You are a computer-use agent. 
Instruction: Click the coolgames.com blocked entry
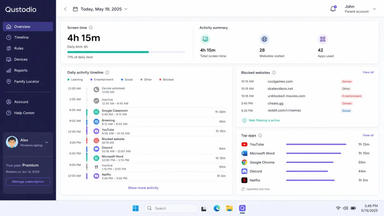pos(280,81)
